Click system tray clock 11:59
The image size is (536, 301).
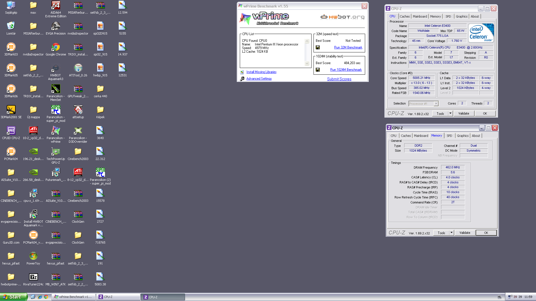pos(528,297)
